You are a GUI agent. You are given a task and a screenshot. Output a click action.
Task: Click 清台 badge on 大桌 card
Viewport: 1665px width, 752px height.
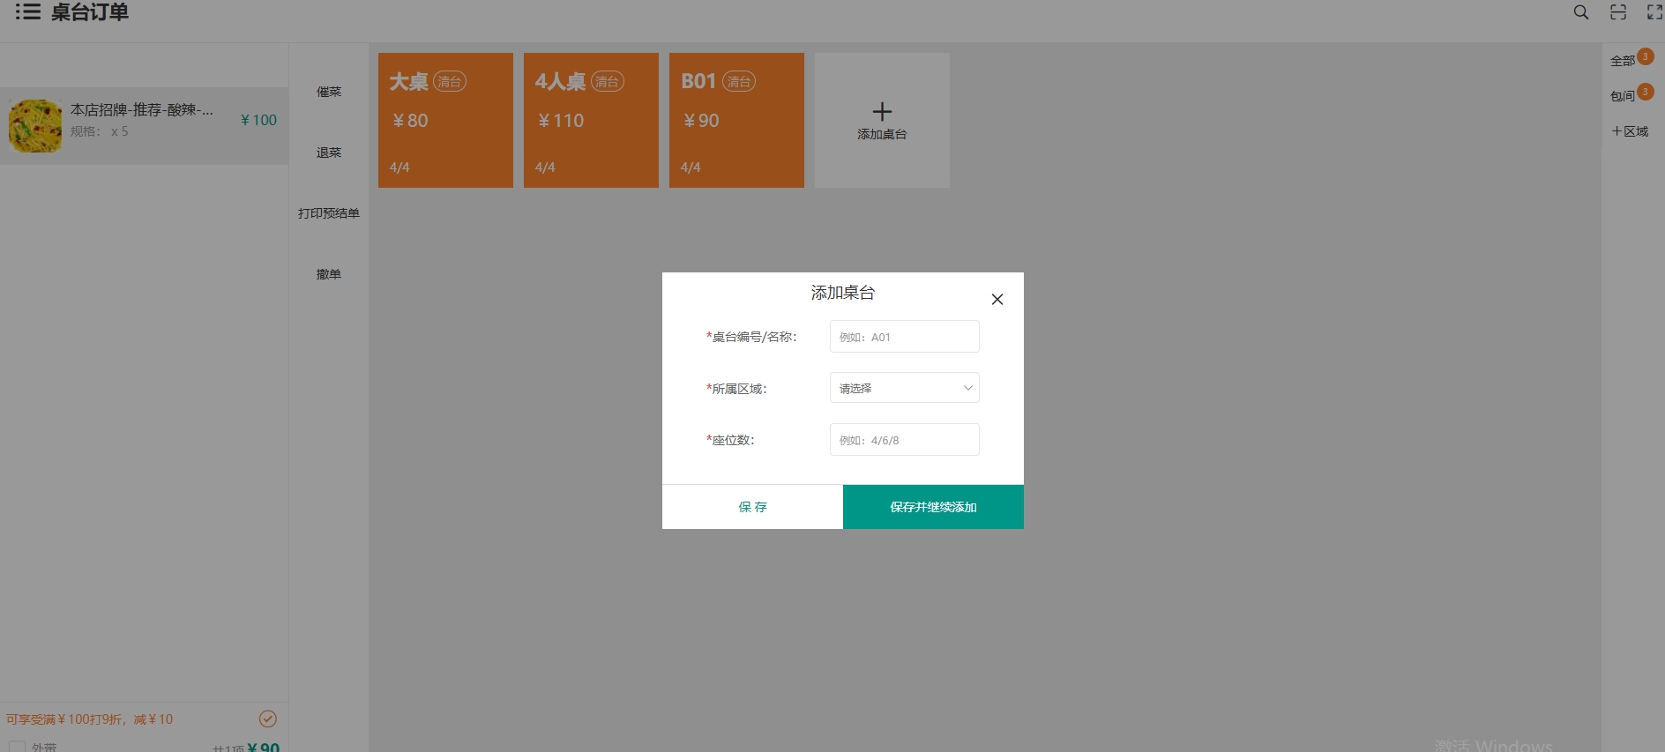coord(450,82)
